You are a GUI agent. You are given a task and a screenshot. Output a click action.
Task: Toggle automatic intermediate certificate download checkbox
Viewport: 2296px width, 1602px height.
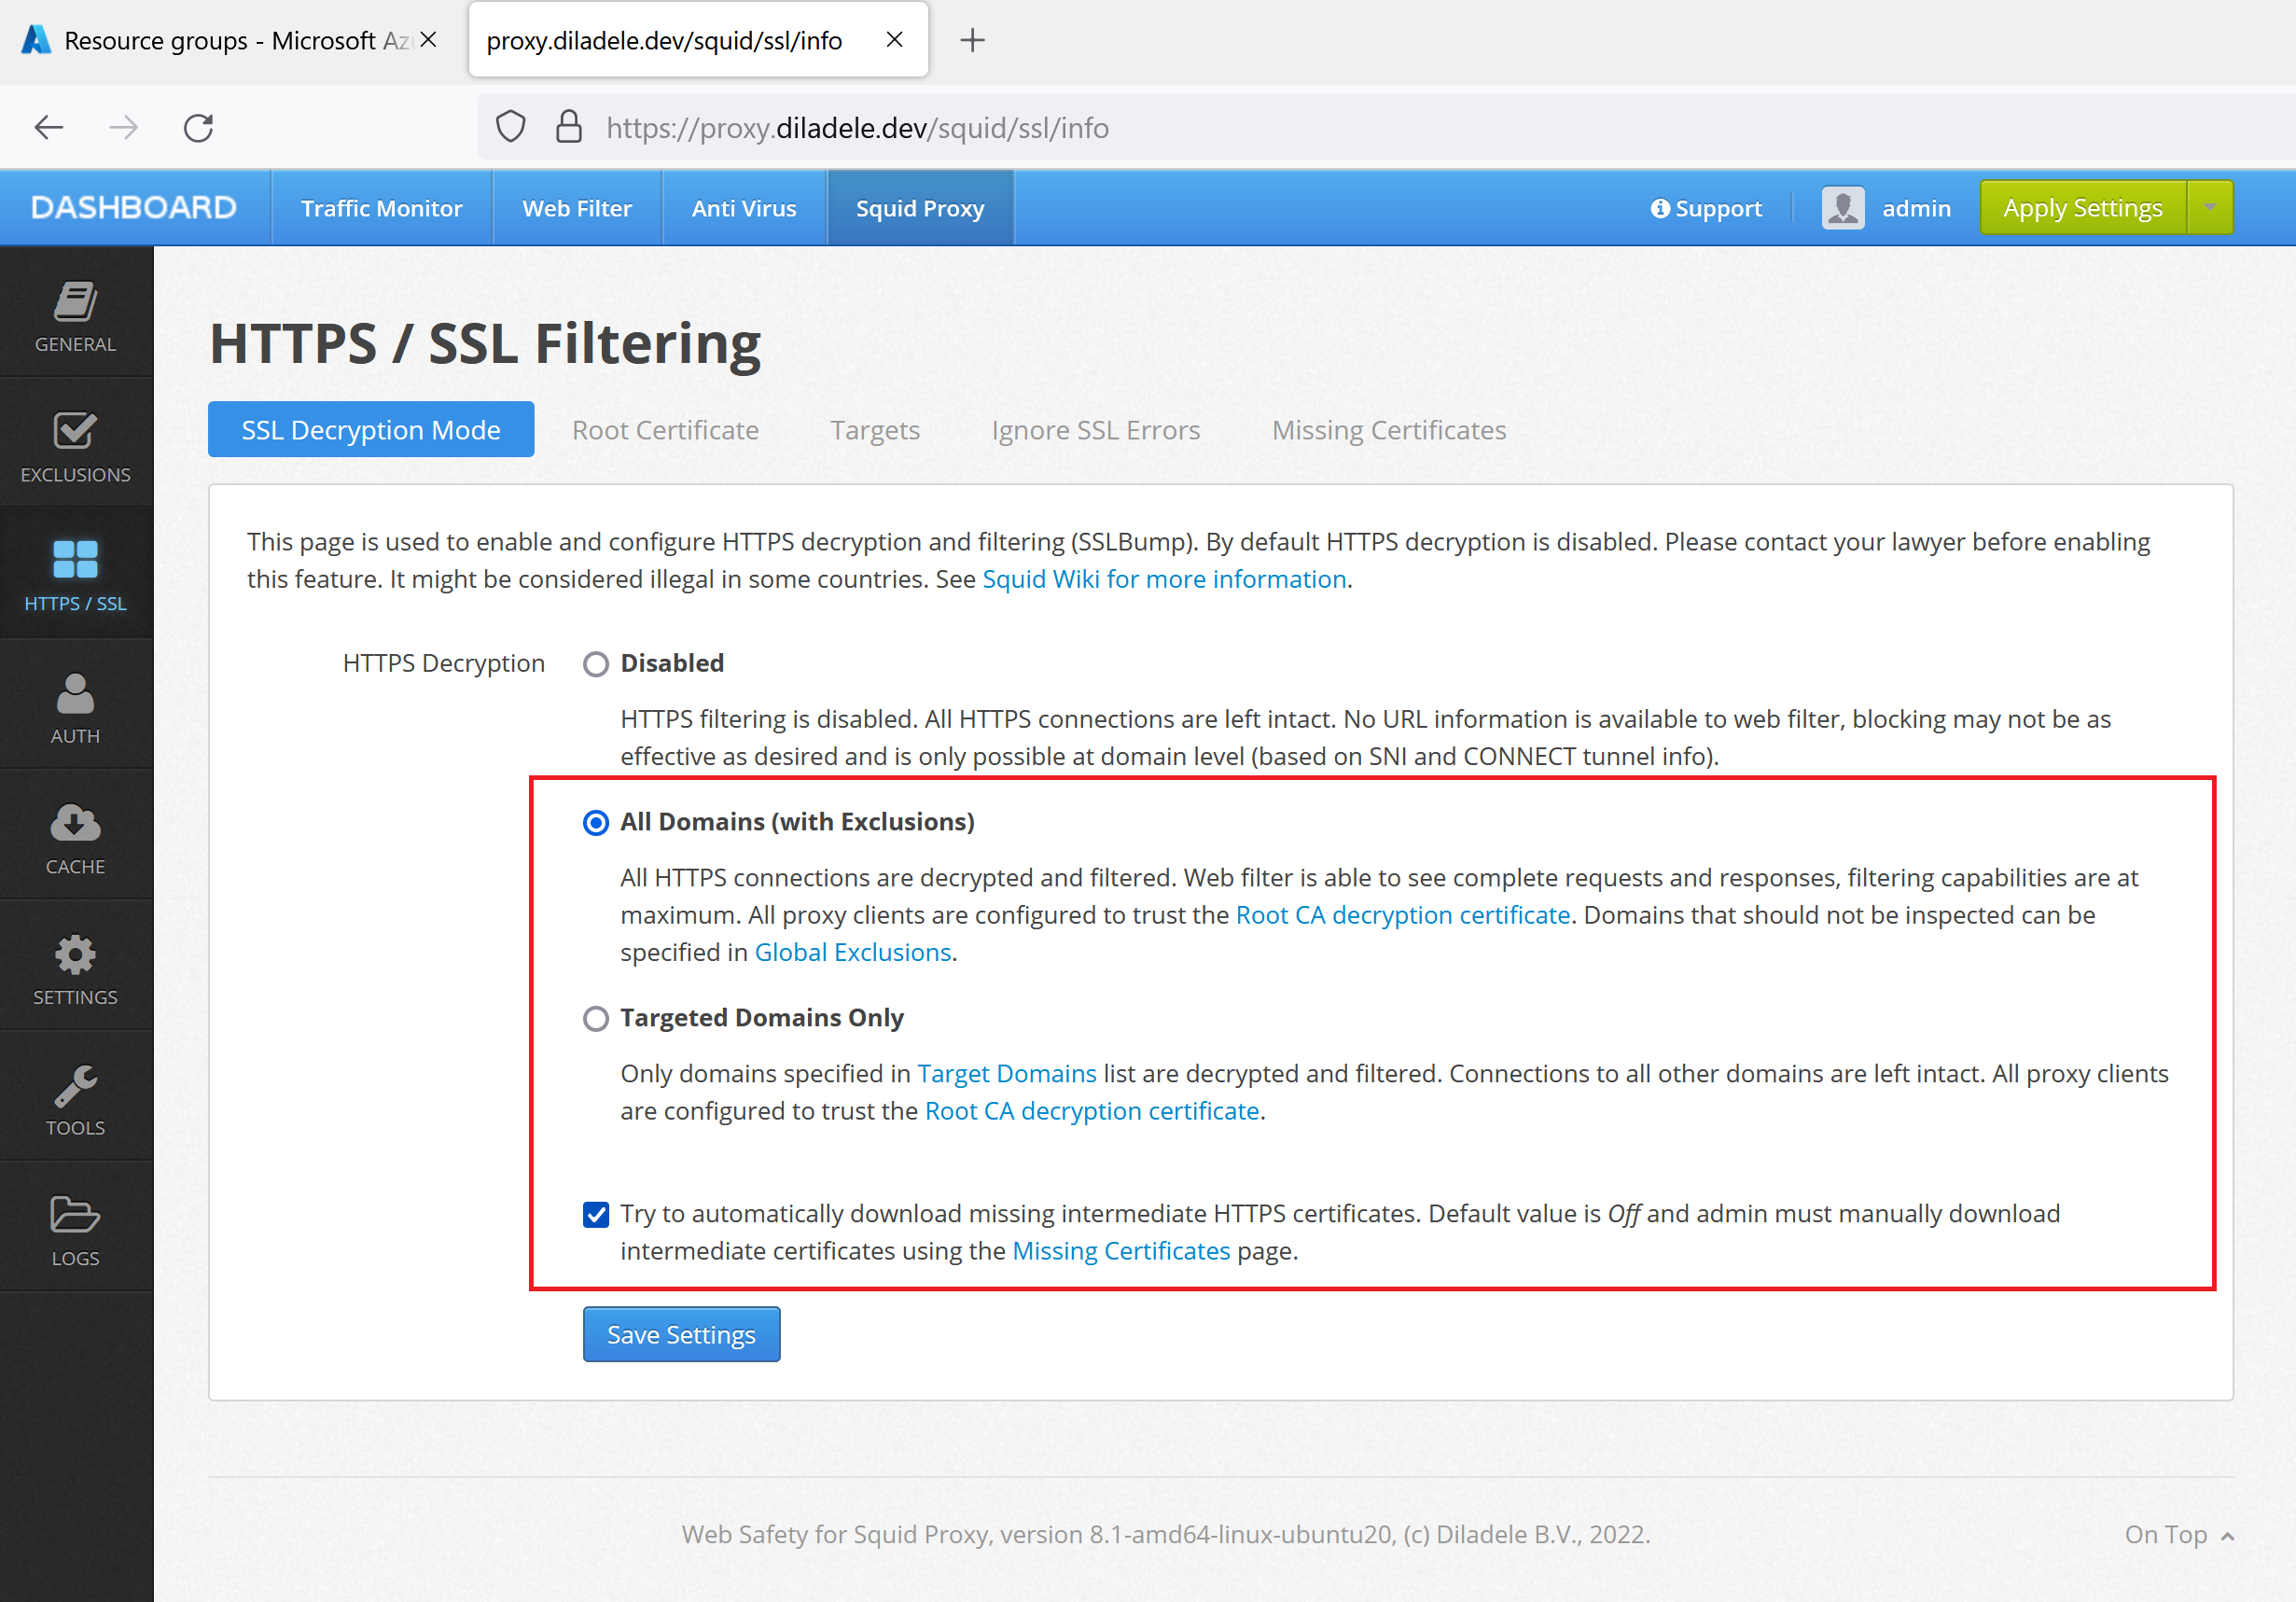click(x=596, y=1215)
